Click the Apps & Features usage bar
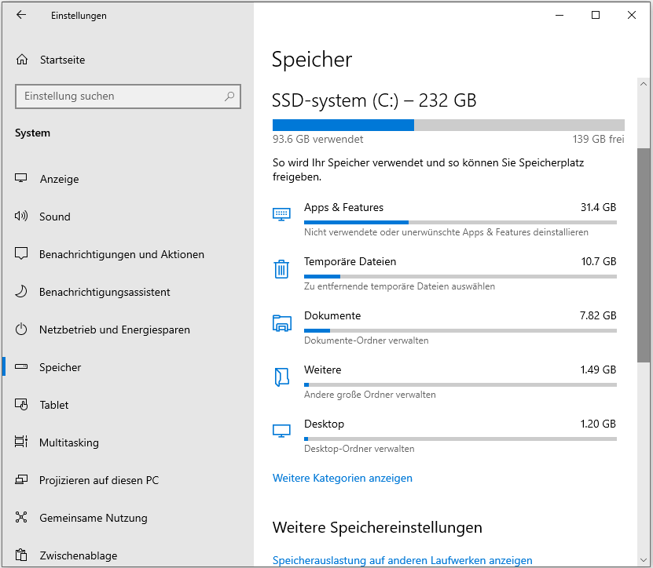The height and width of the screenshot is (568, 653). 460,223
